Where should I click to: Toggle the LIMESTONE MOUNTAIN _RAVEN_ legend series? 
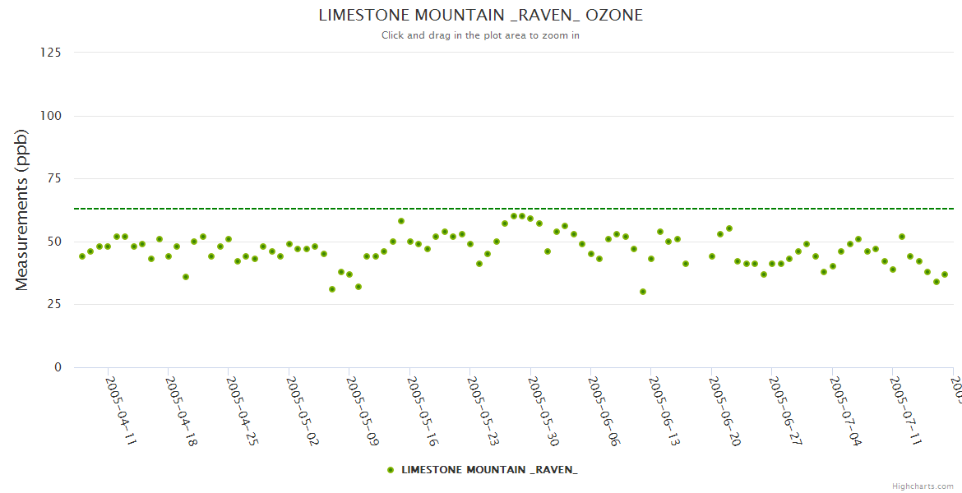pos(488,470)
